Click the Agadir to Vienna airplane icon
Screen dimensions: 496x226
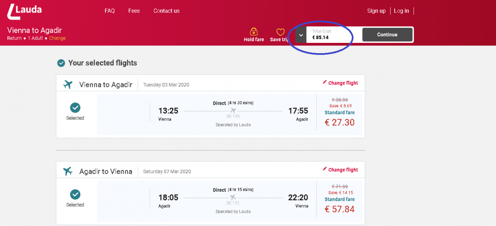tap(68, 171)
